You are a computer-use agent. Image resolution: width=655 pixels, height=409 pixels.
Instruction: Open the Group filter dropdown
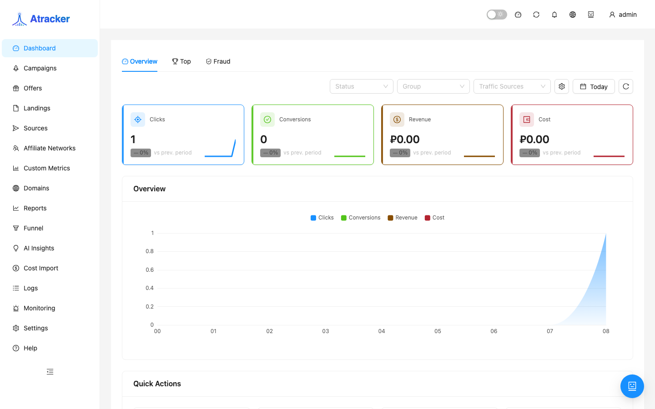click(x=433, y=86)
